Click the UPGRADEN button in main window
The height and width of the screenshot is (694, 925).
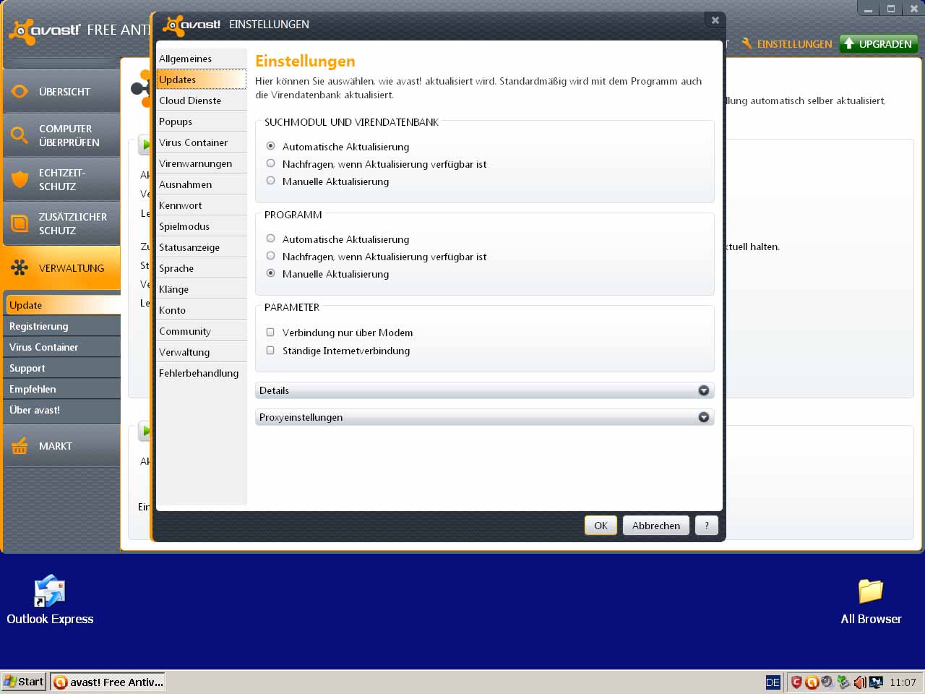pyautogui.click(x=878, y=43)
